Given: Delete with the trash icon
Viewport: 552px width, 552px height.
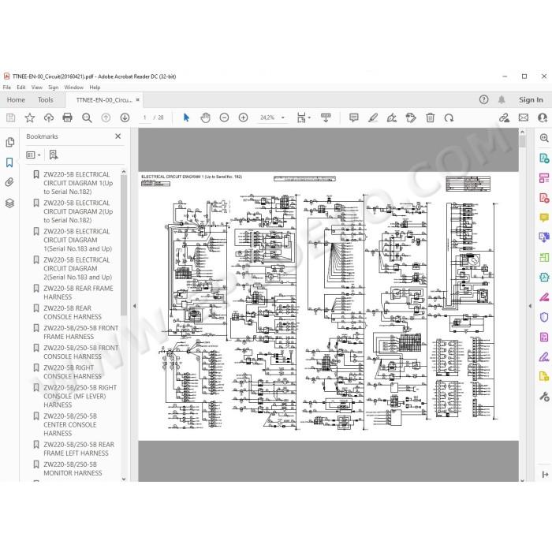Looking at the screenshot, I should [x=431, y=117].
